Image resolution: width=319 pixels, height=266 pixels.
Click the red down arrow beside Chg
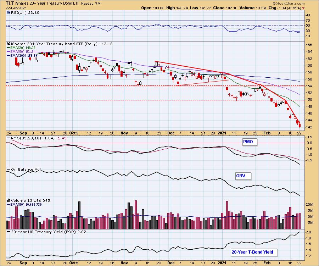click(x=303, y=8)
